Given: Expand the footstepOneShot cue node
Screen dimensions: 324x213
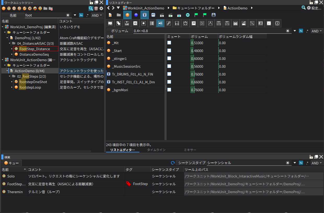Looking at the screenshot, I should (12, 82).
